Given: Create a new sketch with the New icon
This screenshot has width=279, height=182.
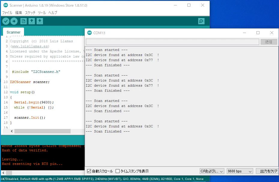Looking at the screenshot, I should (x=23, y=21).
